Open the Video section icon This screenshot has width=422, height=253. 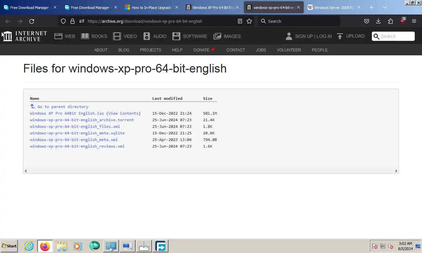point(117,36)
